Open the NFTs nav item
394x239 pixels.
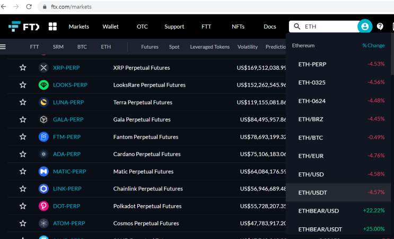[238, 26]
